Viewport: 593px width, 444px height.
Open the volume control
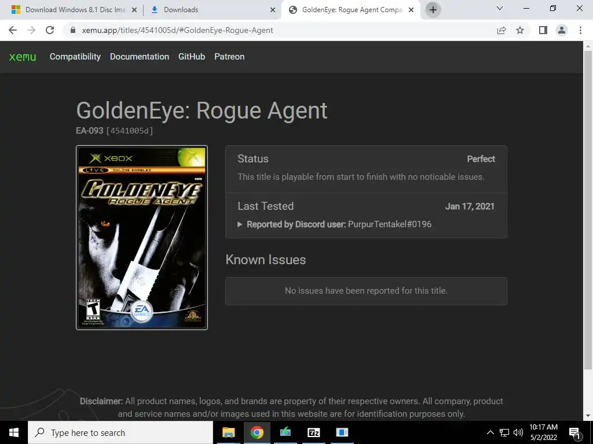[518, 432]
